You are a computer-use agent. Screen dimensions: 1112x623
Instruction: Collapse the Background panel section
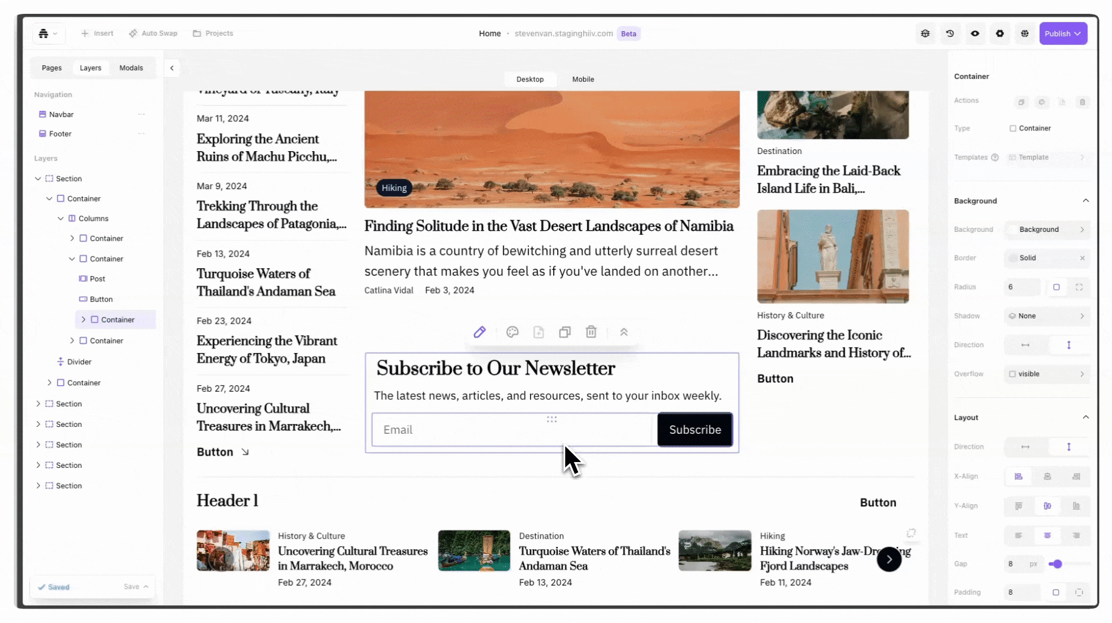pos(1086,201)
